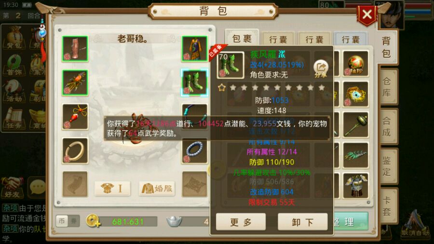Select the red boot equipment slot
This screenshot has width=434, height=244.
click(x=75, y=48)
